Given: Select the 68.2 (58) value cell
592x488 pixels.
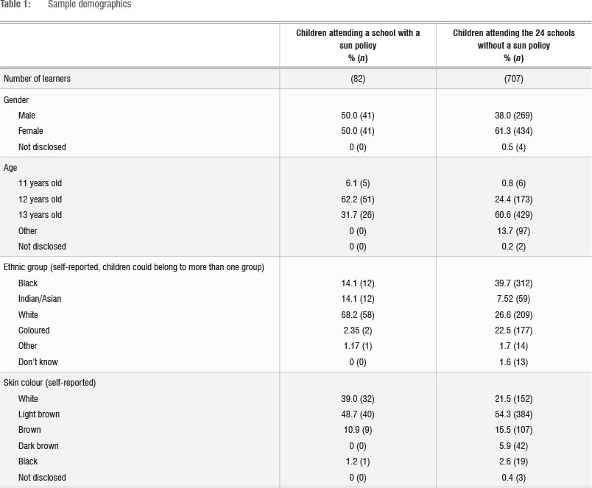Looking at the screenshot, I should pos(358,314).
